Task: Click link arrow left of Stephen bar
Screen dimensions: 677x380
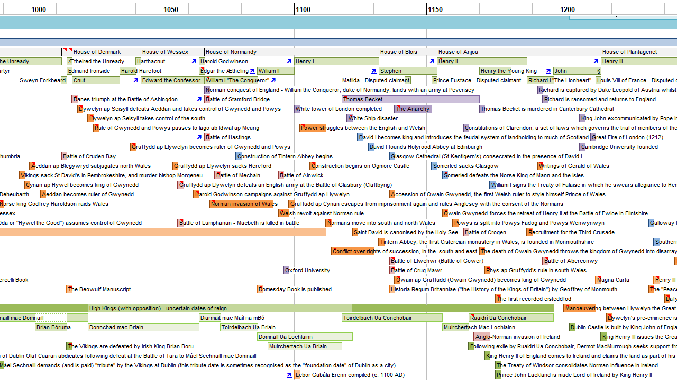Action: [374, 71]
